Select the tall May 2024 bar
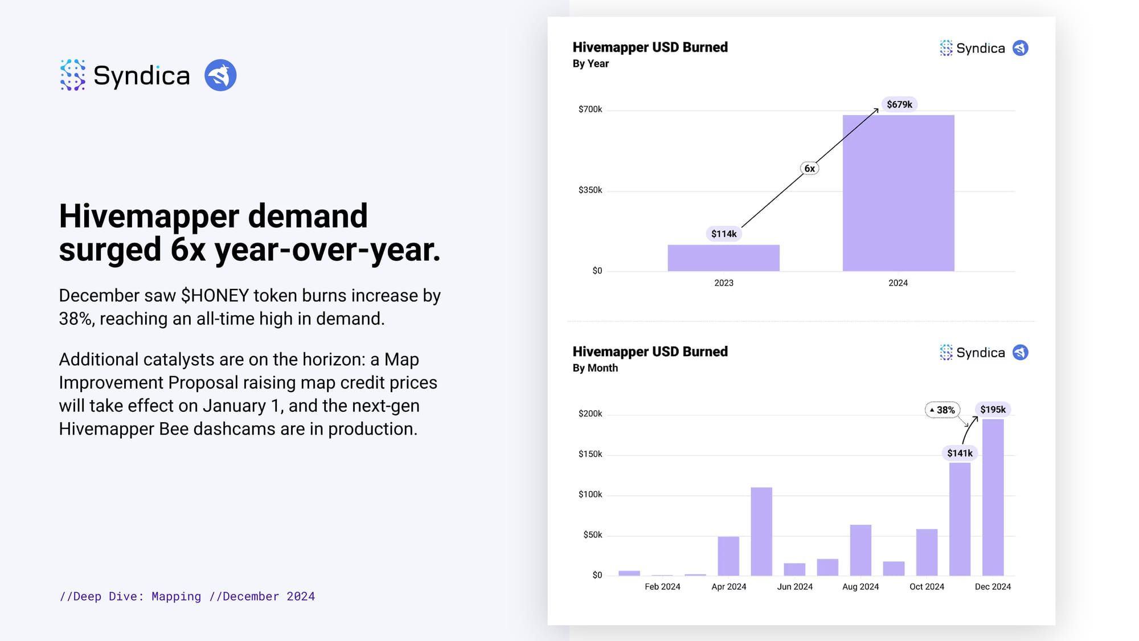1139x641 pixels. pyautogui.click(x=761, y=531)
